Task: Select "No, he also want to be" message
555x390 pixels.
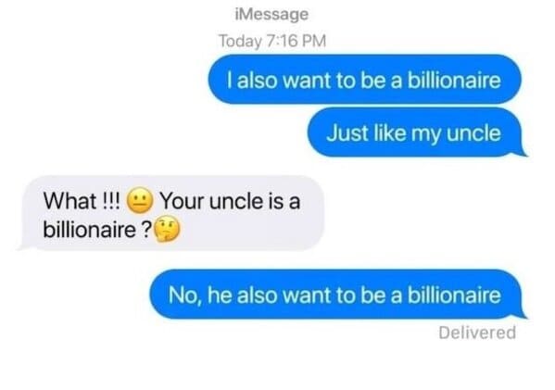Action: pos(337,294)
